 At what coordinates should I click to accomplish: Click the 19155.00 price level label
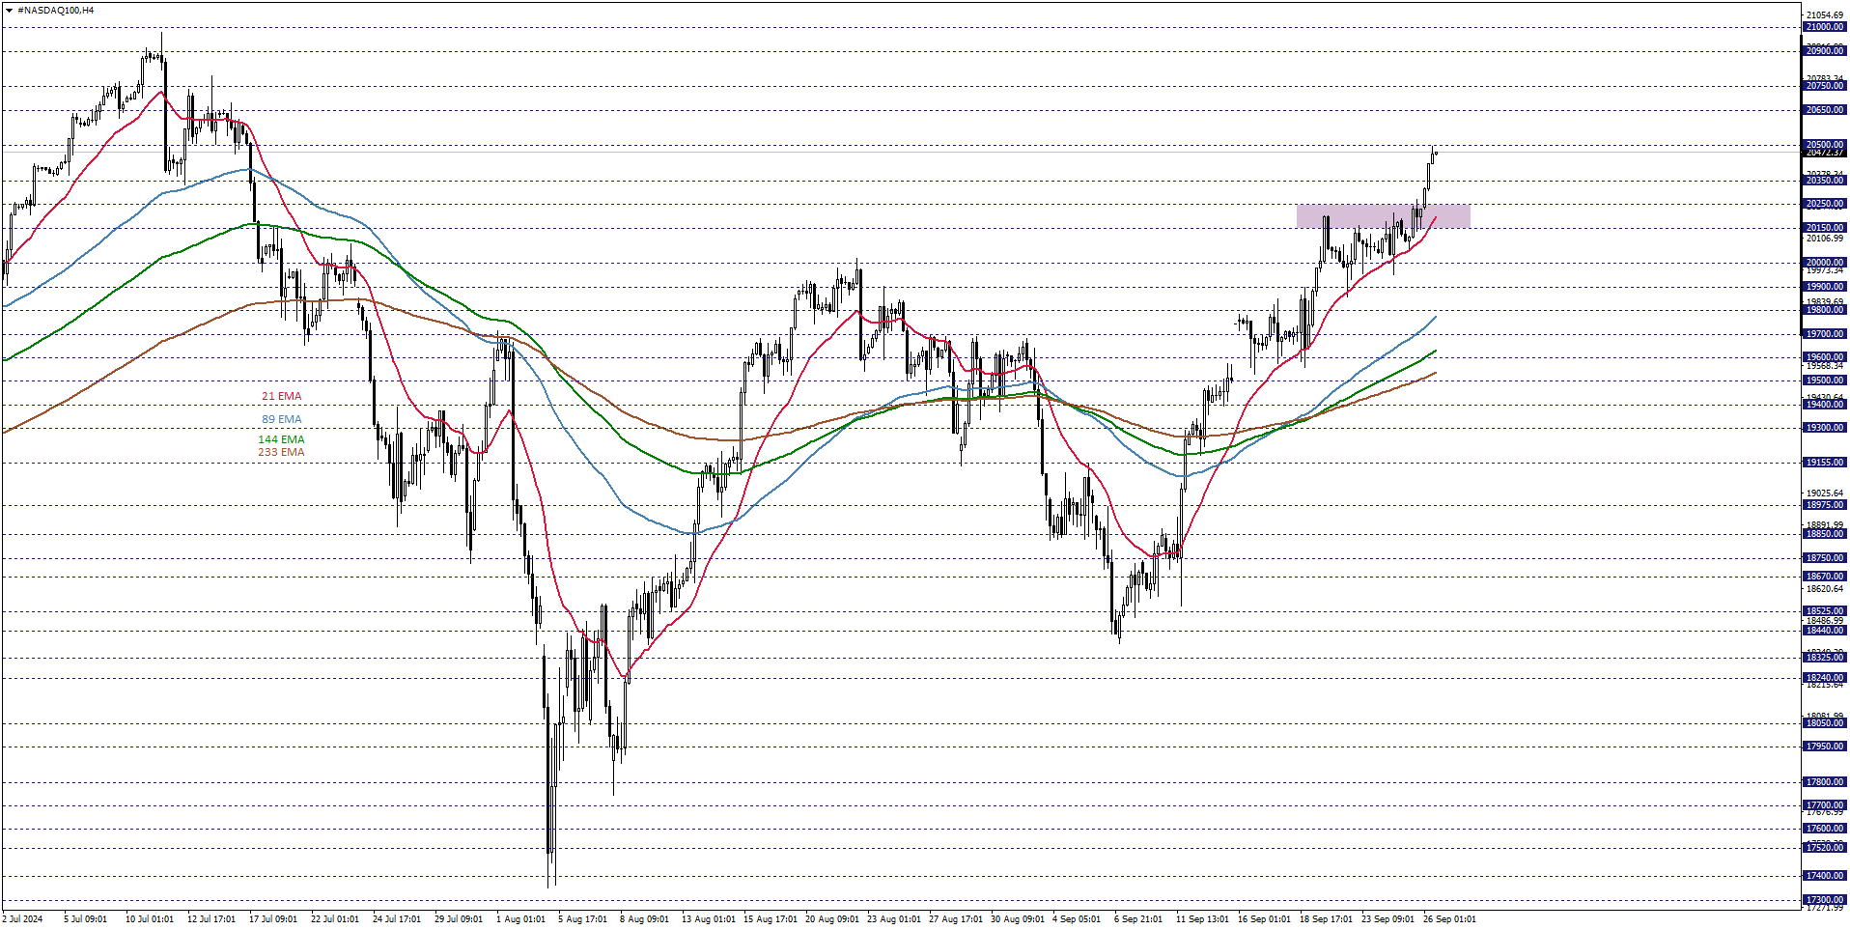[x=1825, y=463]
